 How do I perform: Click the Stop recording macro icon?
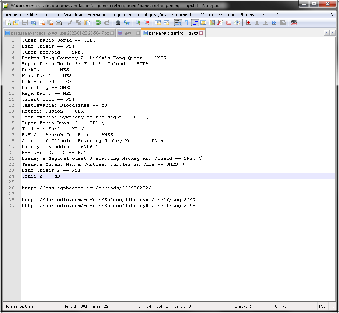click(x=257, y=23)
